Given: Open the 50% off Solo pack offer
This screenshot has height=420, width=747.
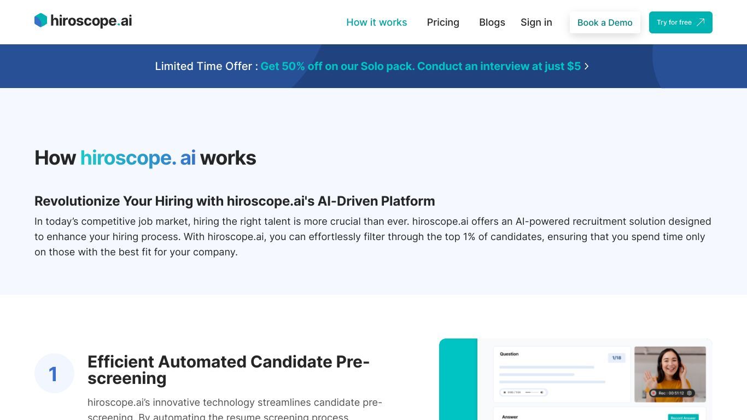Looking at the screenshot, I should pyautogui.click(x=421, y=66).
